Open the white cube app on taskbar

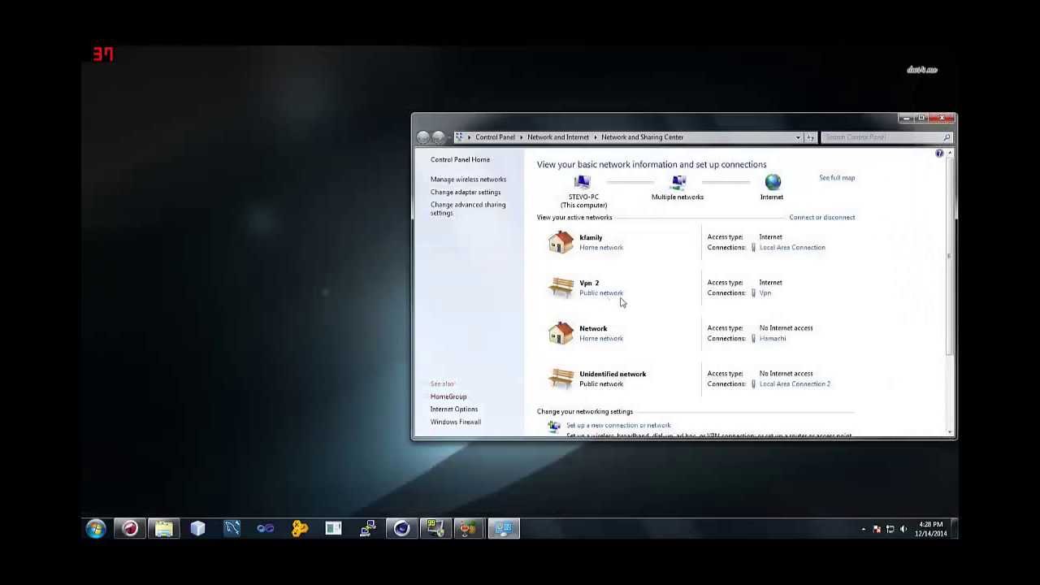(x=198, y=529)
